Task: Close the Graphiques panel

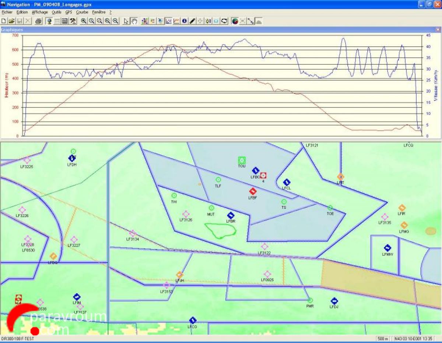Action: (438, 29)
